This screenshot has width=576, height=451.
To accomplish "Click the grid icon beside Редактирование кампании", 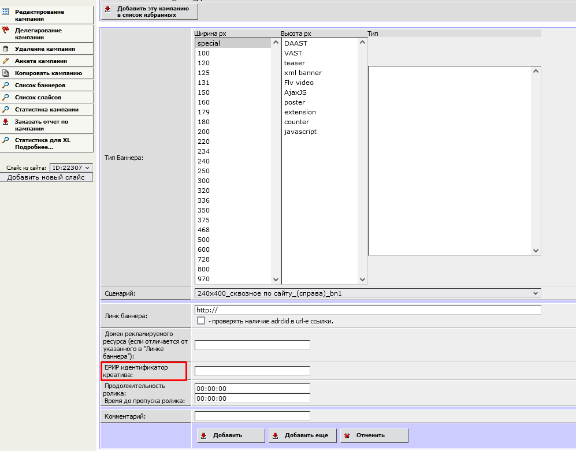I will tap(5, 12).
